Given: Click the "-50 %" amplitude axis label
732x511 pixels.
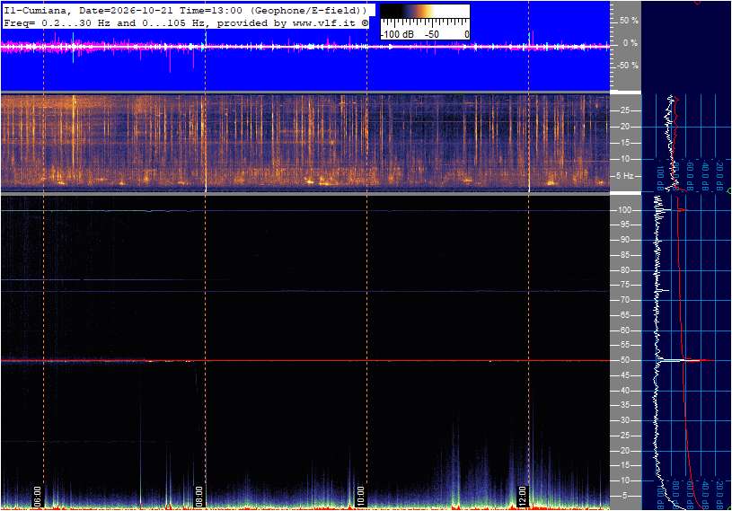Looking at the screenshot, I should 628,66.
